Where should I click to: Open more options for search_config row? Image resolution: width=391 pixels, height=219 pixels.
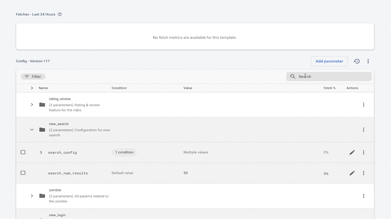point(364,152)
